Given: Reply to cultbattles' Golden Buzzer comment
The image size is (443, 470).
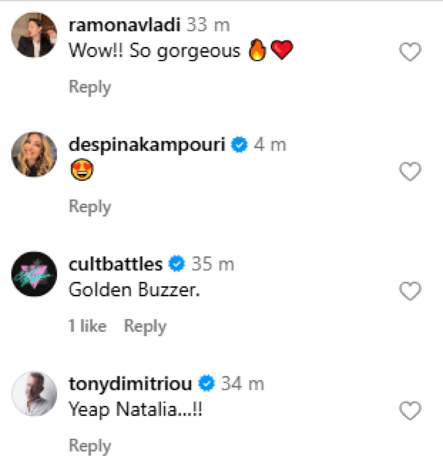Looking at the screenshot, I should [x=145, y=326].
